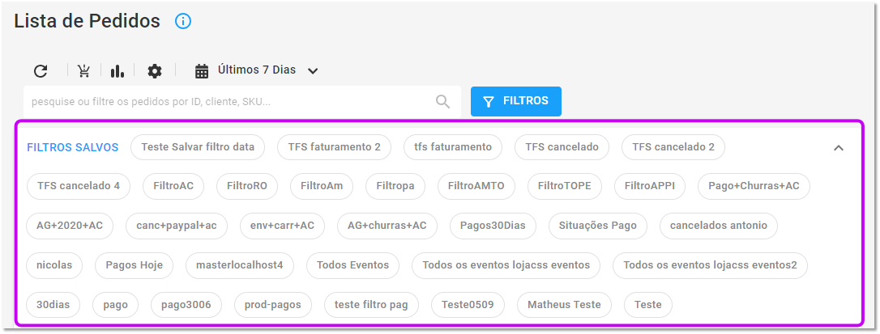Choose the Filtropa chip

pos(395,186)
